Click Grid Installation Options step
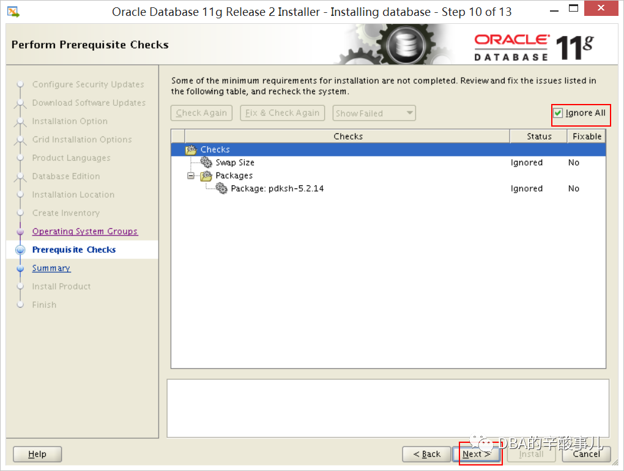The image size is (624, 471). point(82,139)
